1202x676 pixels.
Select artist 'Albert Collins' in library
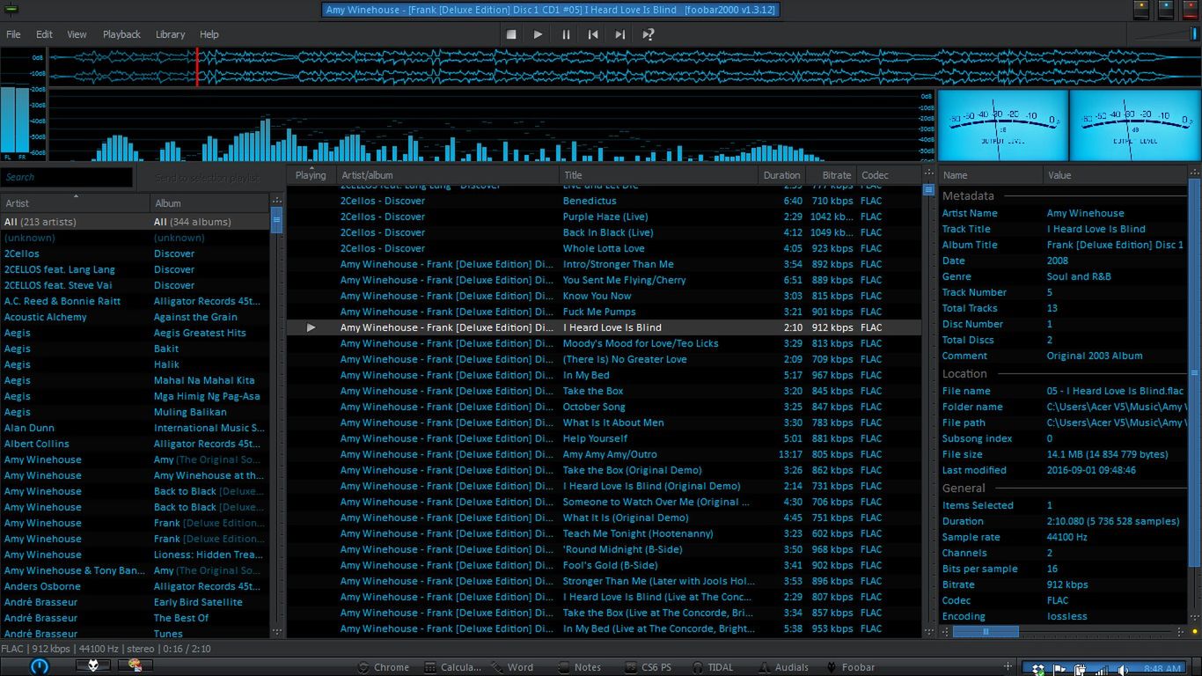pos(37,444)
